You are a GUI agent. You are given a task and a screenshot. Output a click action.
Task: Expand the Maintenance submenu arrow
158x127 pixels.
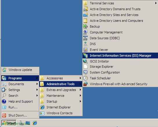(80, 96)
